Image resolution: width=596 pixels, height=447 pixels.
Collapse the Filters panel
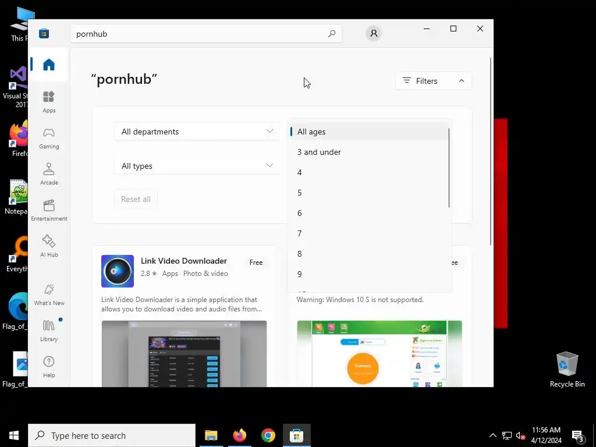click(433, 81)
